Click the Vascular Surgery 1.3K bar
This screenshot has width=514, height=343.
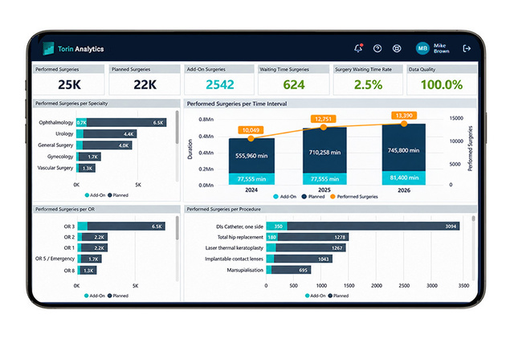[x=87, y=168]
